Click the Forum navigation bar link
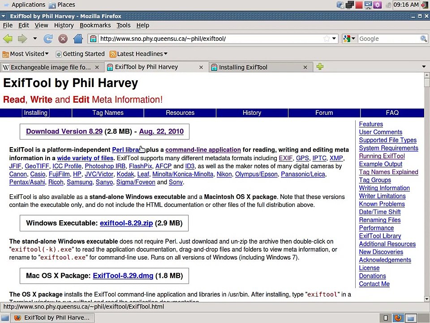This screenshot has height=323, width=430. pyautogui.click(x=324, y=113)
